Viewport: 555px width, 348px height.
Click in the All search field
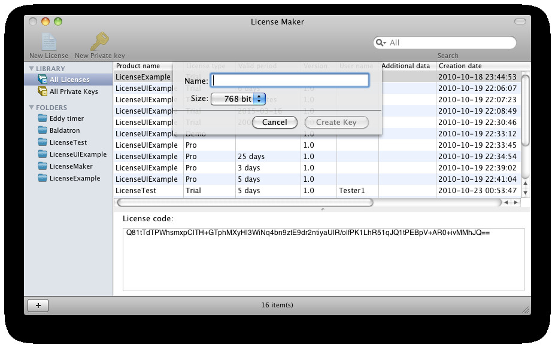[445, 43]
